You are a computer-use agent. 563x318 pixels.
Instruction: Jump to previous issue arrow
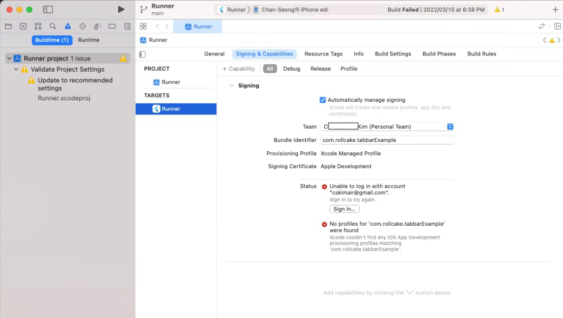point(545,40)
